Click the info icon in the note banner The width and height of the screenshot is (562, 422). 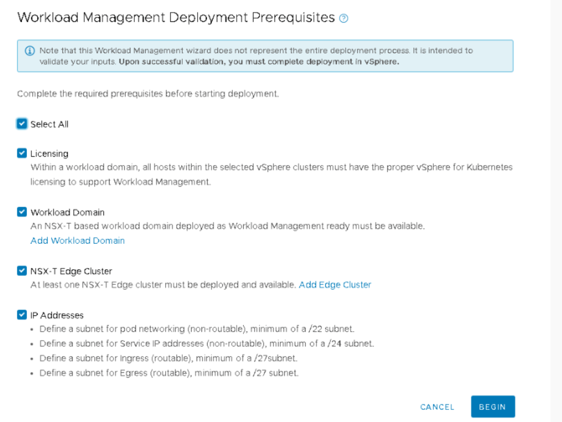click(x=30, y=51)
